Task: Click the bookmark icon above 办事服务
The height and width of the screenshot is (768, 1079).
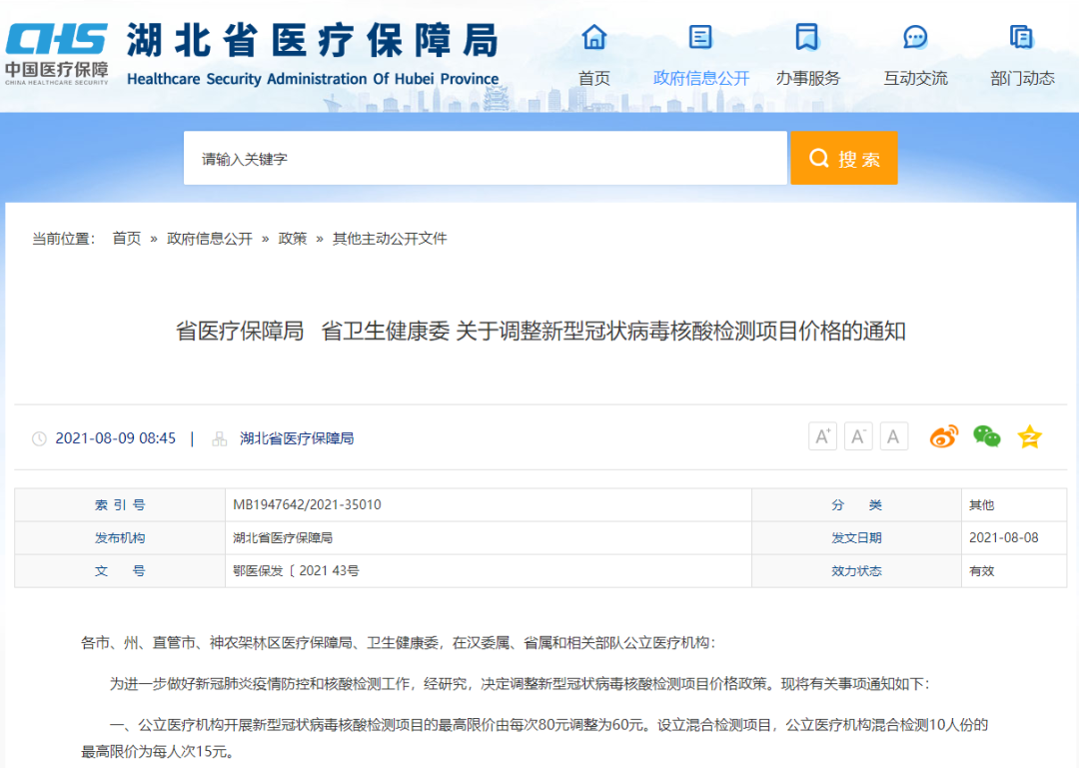Action: [x=807, y=38]
